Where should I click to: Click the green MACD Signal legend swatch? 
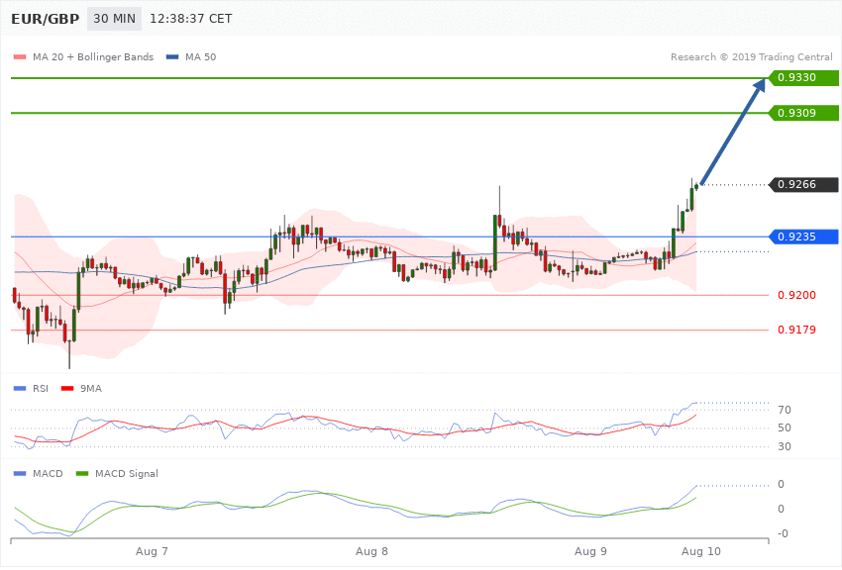tap(82, 473)
